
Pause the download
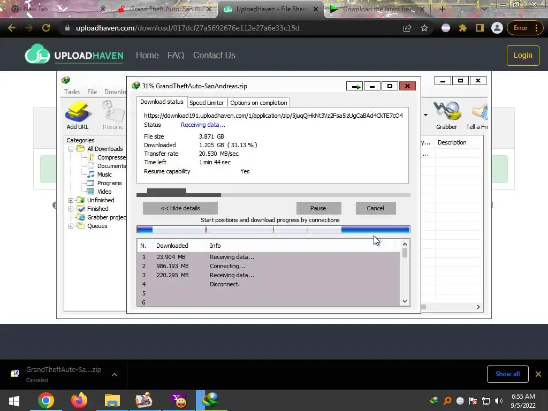click(318, 208)
